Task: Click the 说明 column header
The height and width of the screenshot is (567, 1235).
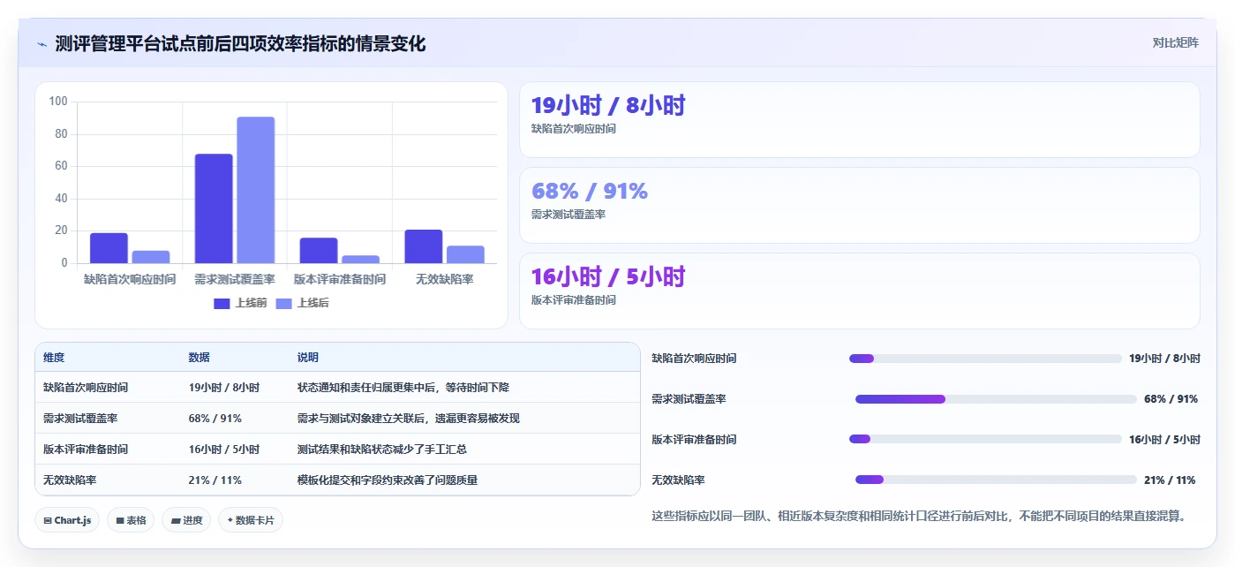Action: click(x=308, y=358)
